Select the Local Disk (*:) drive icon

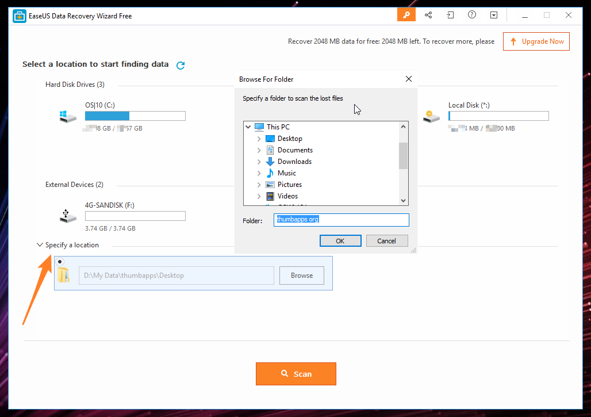431,117
